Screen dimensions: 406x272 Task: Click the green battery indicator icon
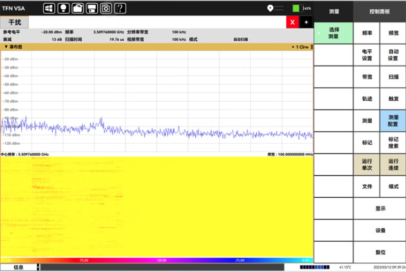tap(296, 9)
